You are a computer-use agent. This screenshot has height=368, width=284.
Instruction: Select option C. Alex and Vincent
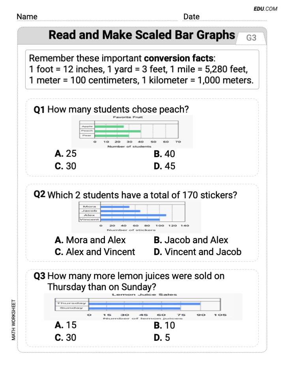(95, 252)
